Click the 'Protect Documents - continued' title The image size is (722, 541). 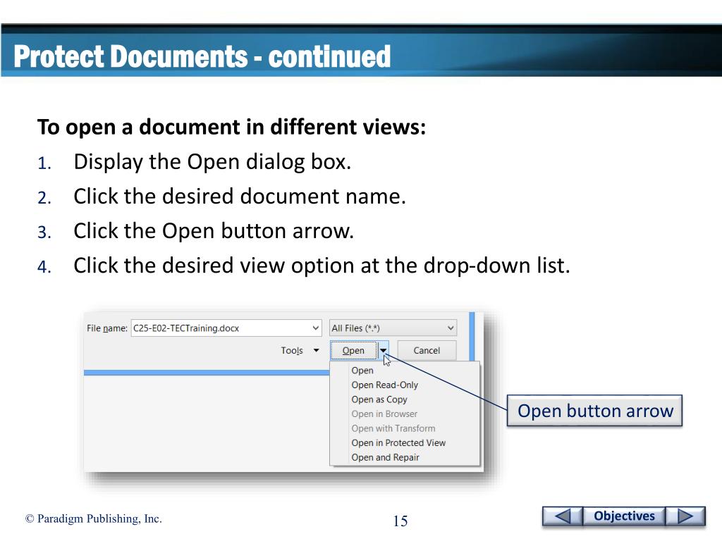202,56
